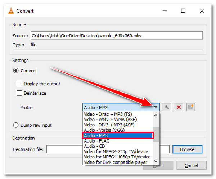Click the Browse button
The image size is (216, 179).
pyautogui.click(x=187, y=149)
